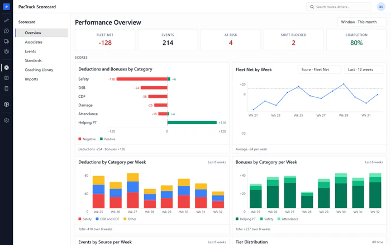Image resolution: width=391 pixels, height=245 pixels.
Task: Click the DSB red deduction bar
Action: point(154,88)
